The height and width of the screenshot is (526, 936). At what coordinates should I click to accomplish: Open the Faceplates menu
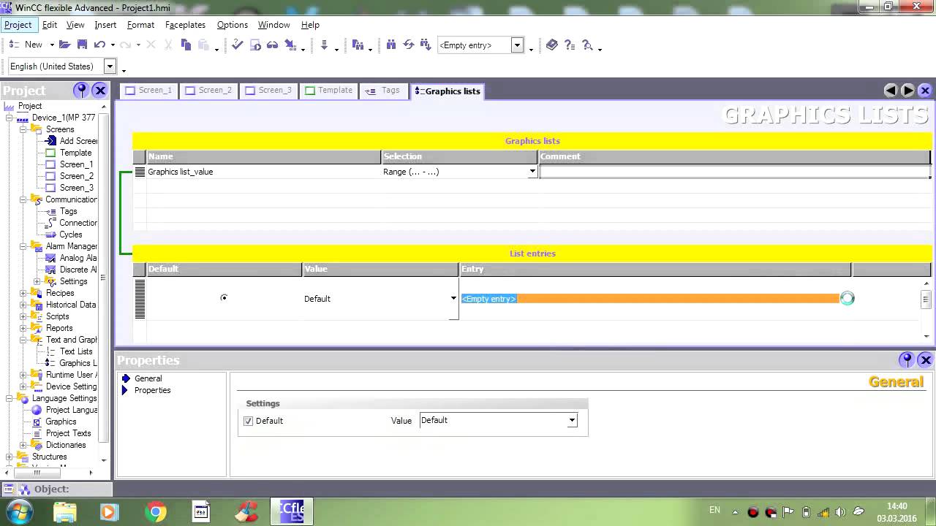click(185, 25)
